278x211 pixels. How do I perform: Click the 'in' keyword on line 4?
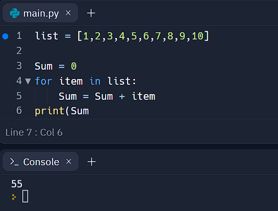click(95, 81)
